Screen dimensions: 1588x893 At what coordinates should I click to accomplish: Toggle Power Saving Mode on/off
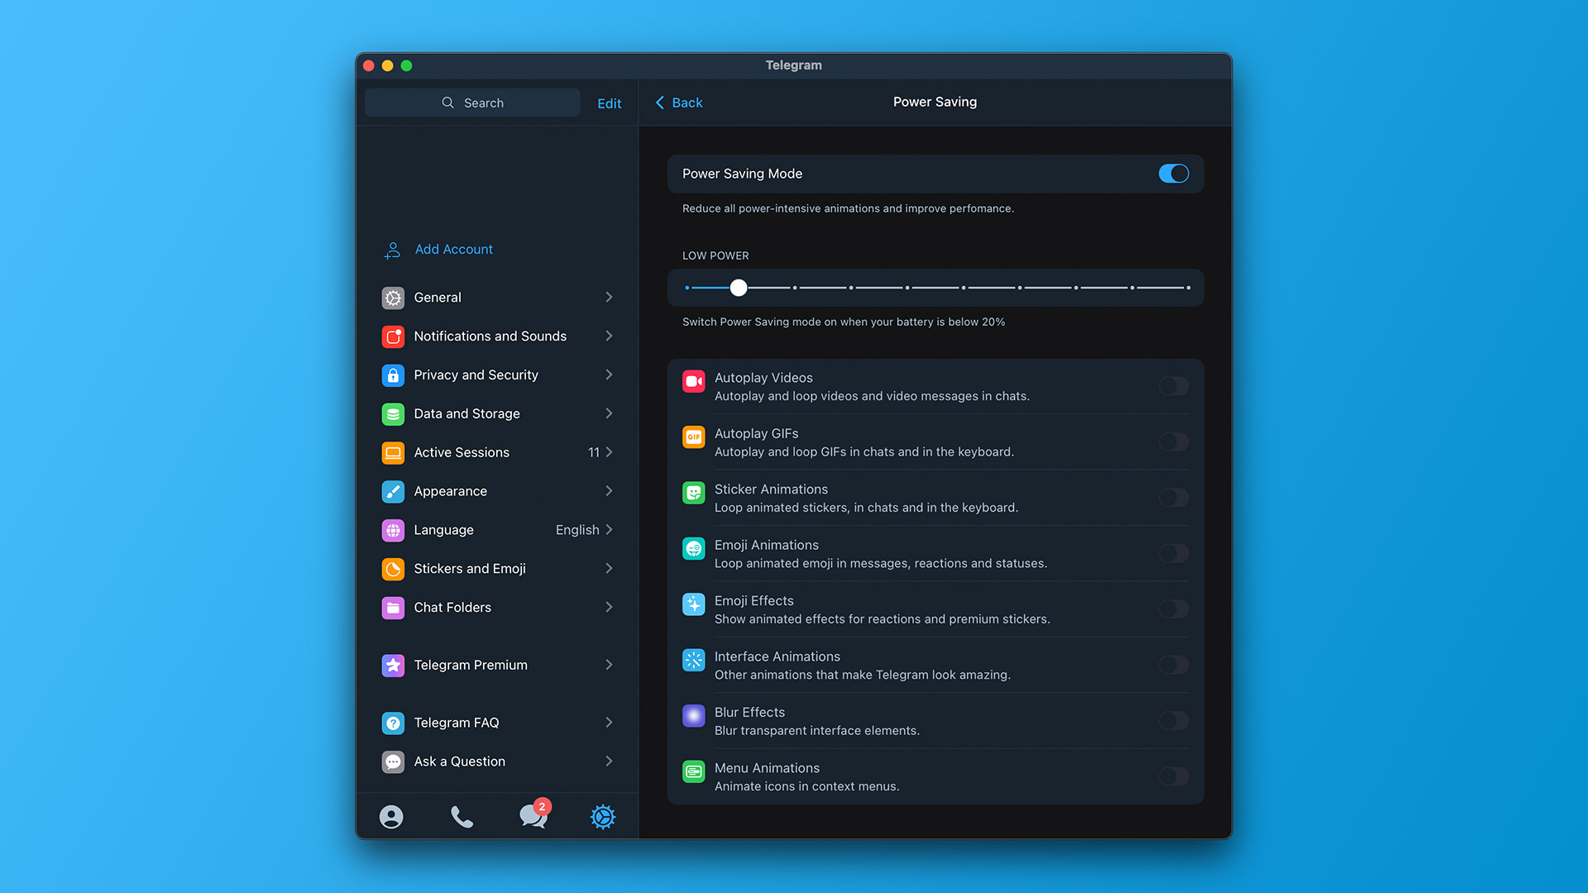1173,174
